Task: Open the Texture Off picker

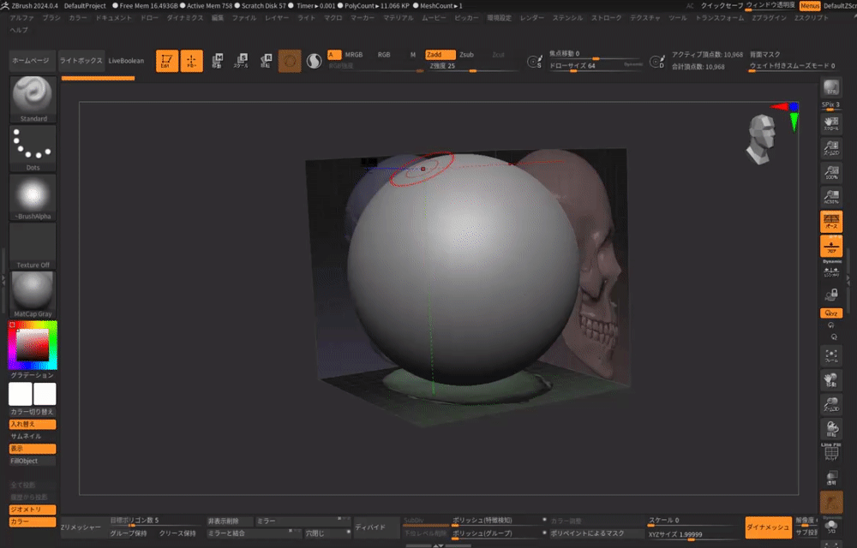Action: (x=33, y=244)
